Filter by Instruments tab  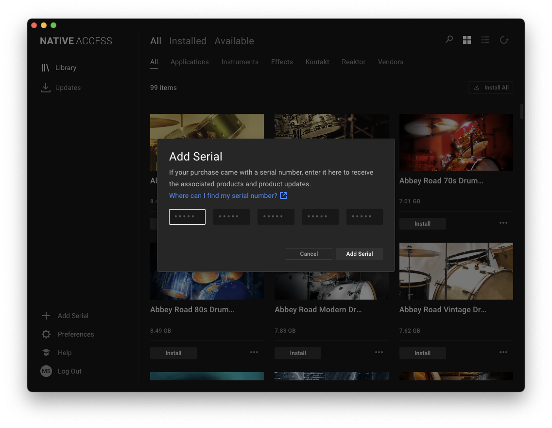pos(240,62)
